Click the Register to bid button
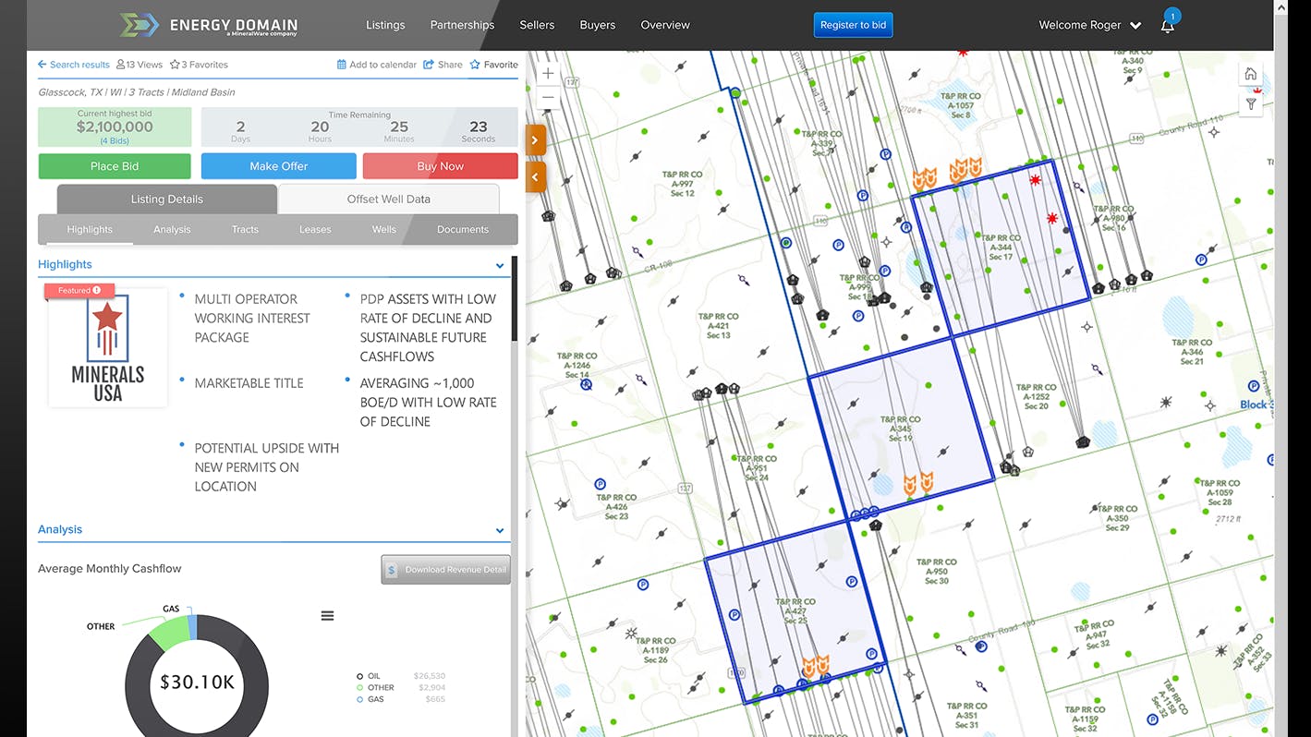The image size is (1311, 737). [x=853, y=25]
